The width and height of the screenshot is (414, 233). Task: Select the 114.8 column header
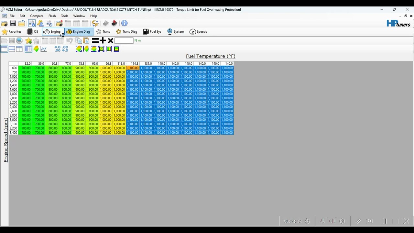[x=133, y=64]
